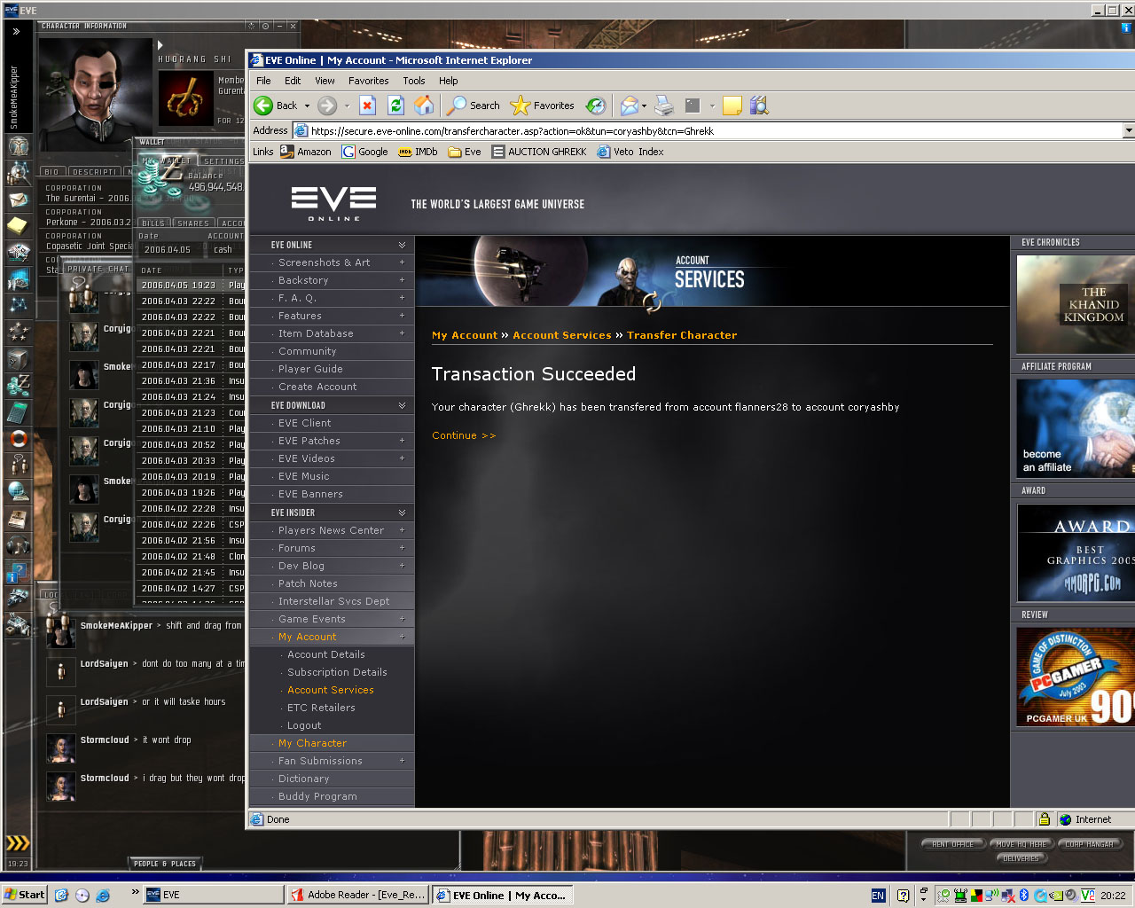Click the Move HQ Here button in EVE
Image resolution: width=1135 pixels, height=908 pixels.
pyautogui.click(x=1021, y=844)
